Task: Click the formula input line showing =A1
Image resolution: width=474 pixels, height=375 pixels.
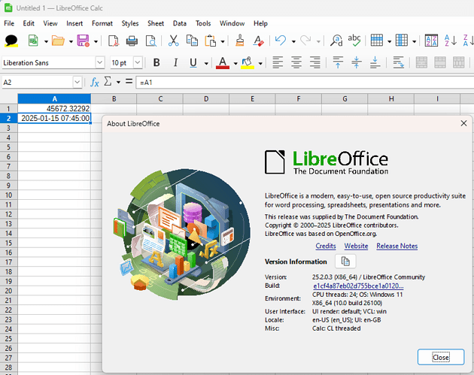Action: pos(305,82)
